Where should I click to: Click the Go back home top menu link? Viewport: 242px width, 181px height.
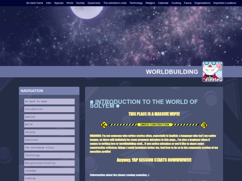[x=35, y=3]
